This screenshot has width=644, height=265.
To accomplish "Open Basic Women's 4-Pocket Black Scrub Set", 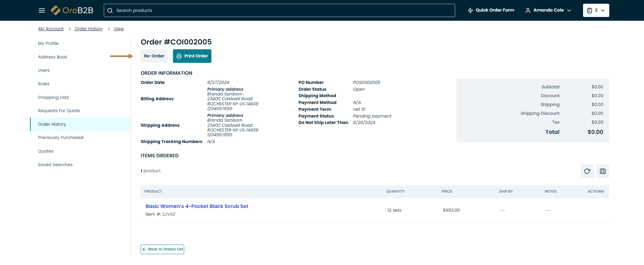I will coord(197,206).
